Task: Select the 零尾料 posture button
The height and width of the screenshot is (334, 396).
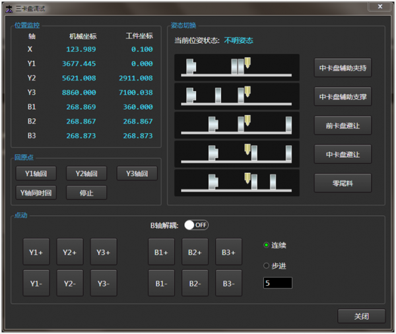Action: point(343,183)
